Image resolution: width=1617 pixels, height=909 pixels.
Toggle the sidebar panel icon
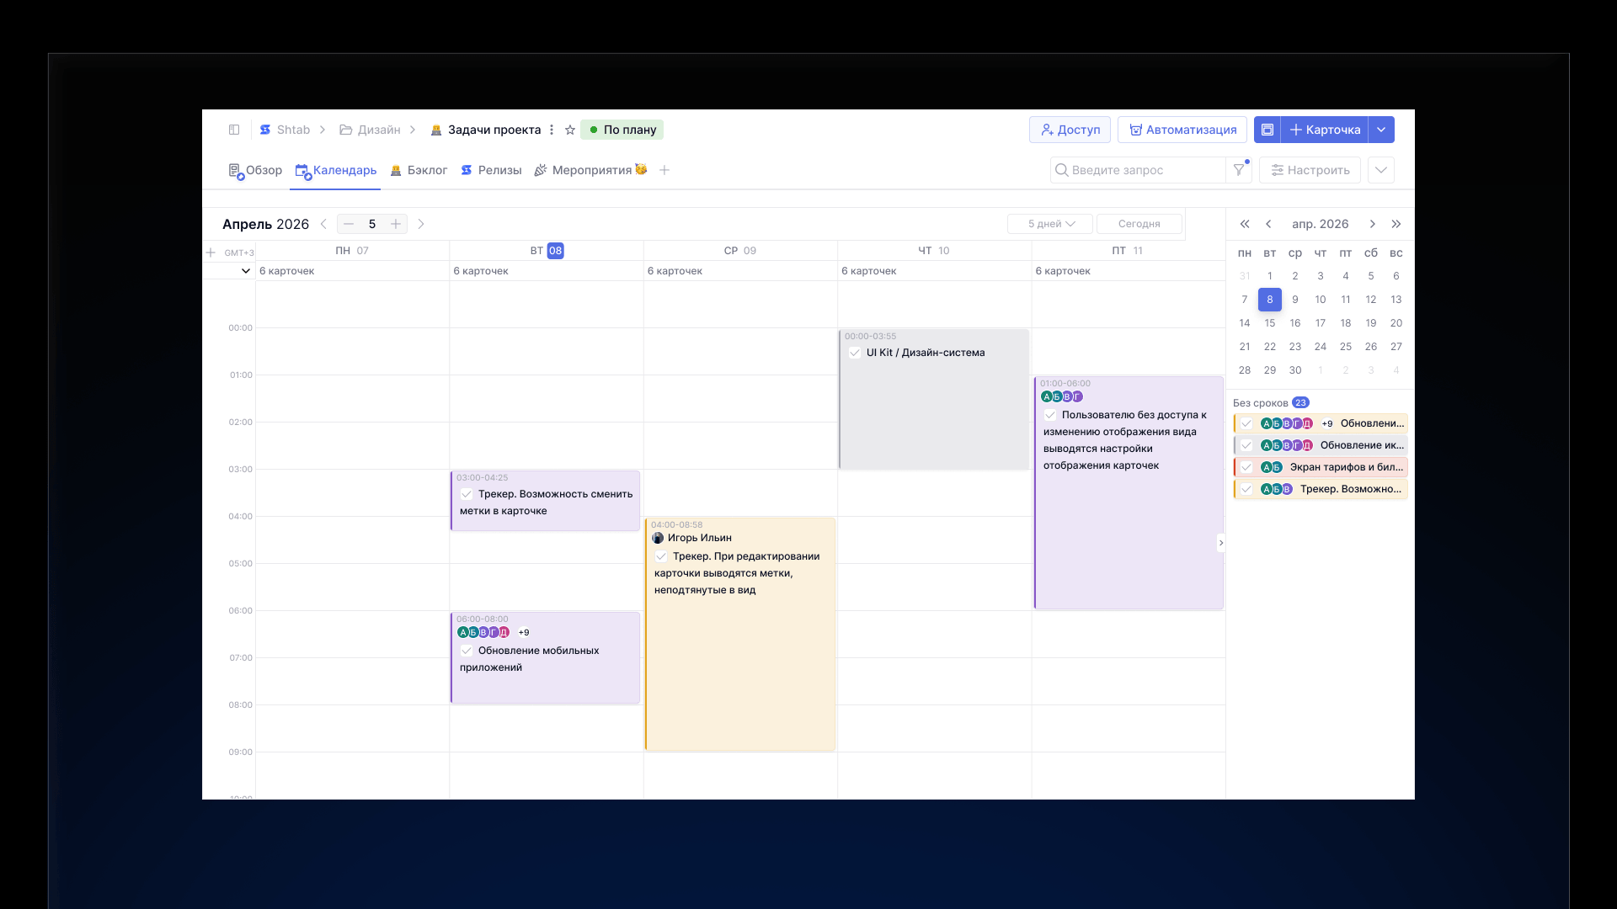tap(234, 130)
